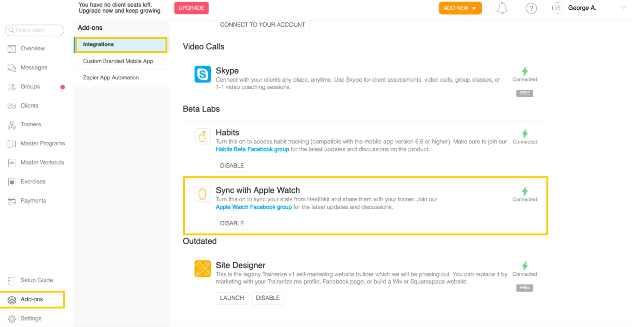Go to Master Programs in sidebar
Viewport: 632px width, 327px height.
[x=42, y=143]
